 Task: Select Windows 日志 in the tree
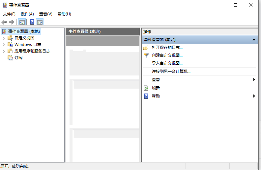click(x=28, y=45)
